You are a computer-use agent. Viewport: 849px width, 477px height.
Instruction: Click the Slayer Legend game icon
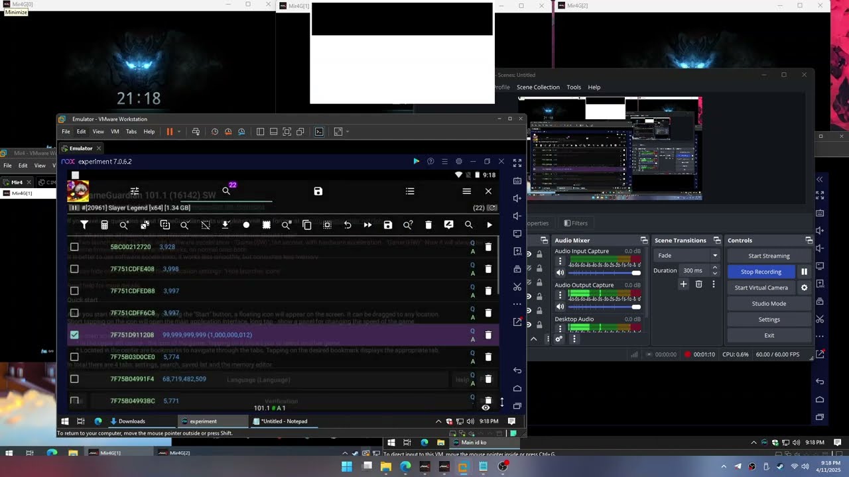(x=78, y=191)
